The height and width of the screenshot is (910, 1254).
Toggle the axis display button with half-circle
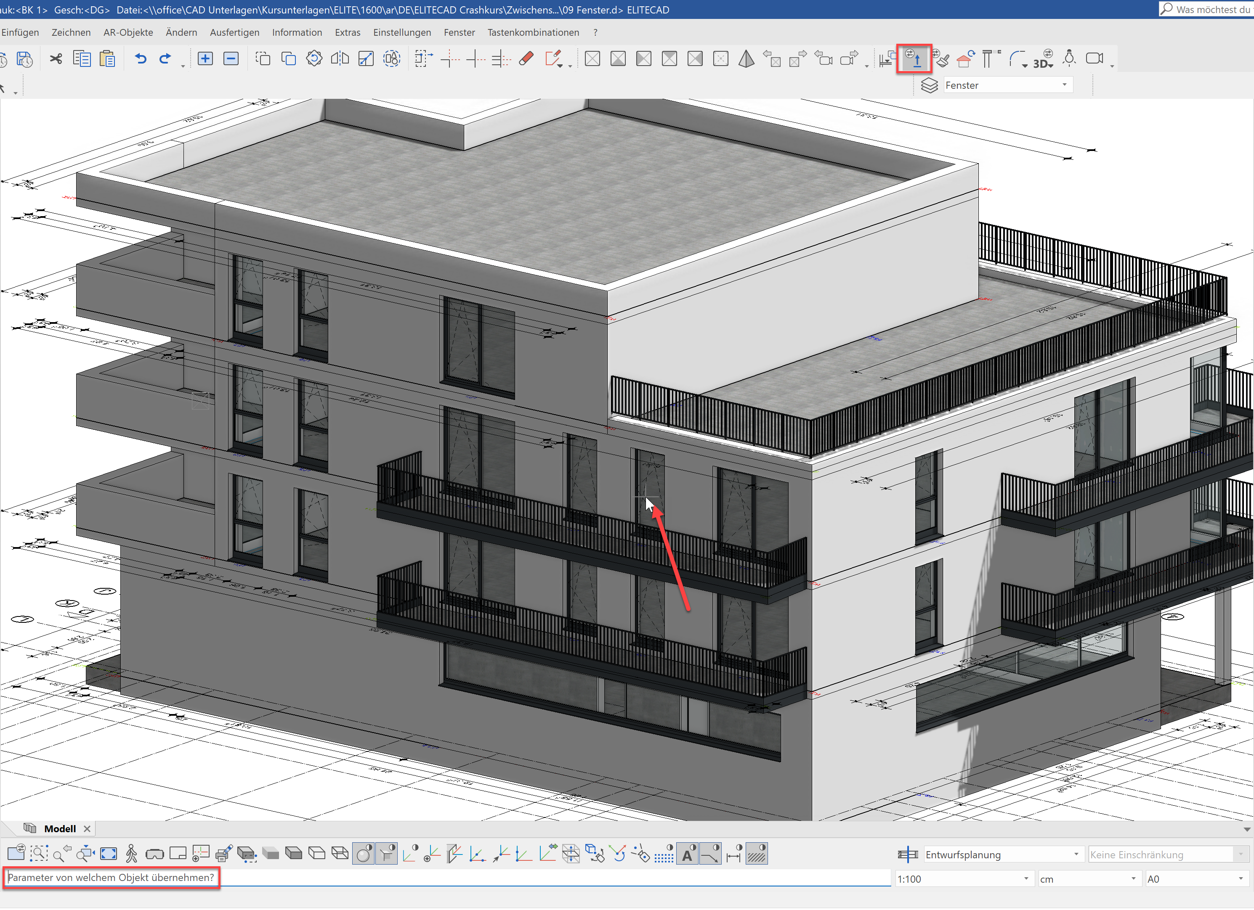[410, 854]
